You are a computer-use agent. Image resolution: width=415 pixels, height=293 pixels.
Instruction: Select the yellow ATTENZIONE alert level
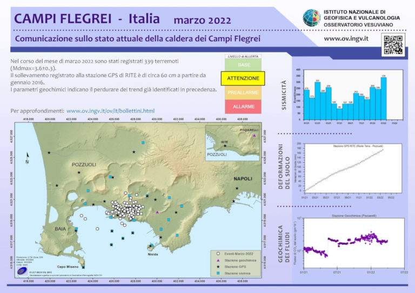tap(243, 79)
